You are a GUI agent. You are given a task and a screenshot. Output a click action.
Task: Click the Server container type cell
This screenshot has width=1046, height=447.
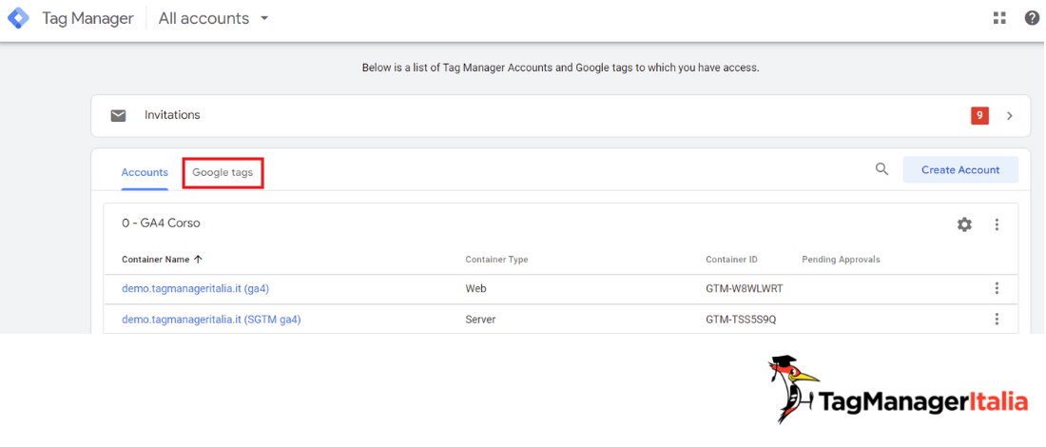(x=480, y=320)
